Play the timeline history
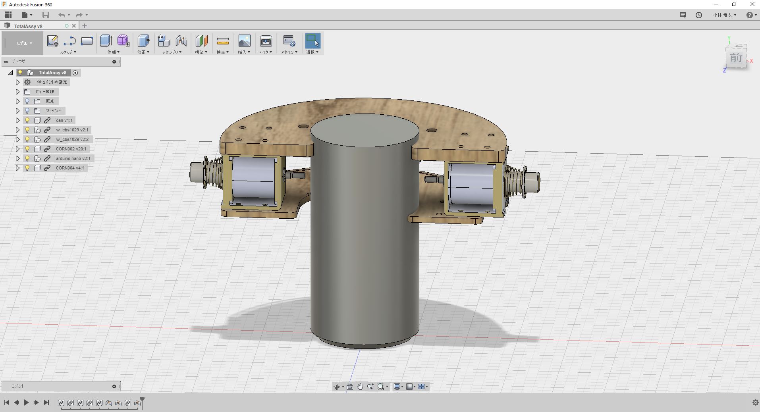 point(26,402)
